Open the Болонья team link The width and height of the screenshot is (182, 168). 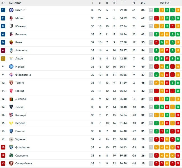click(21, 34)
